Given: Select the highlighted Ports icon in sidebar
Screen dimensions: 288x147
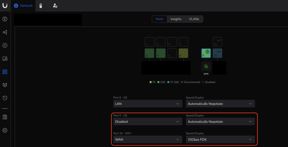Looking at the screenshot, I should [5, 72].
